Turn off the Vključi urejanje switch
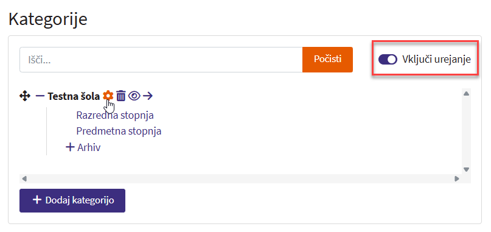Screen dimensions: 491x232 coord(388,59)
